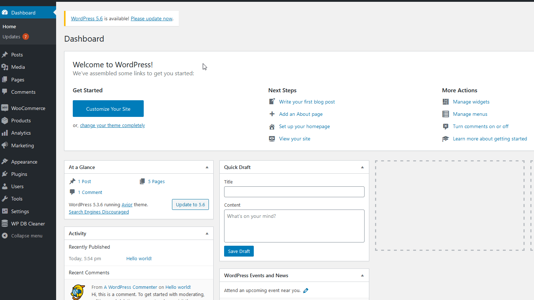Click the Manage menus list icon
Image resolution: width=534 pixels, height=300 pixels.
pyautogui.click(x=446, y=114)
